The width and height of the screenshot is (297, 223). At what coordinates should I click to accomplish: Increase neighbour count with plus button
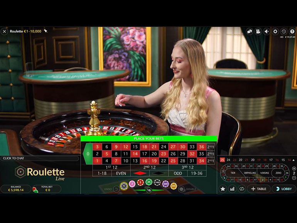pos(294,168)
